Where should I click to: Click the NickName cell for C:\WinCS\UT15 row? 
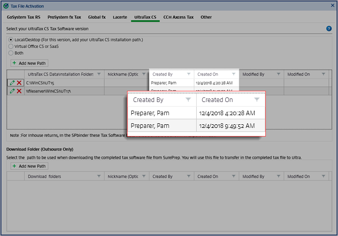pyautogui.click(x=126, y=83)
